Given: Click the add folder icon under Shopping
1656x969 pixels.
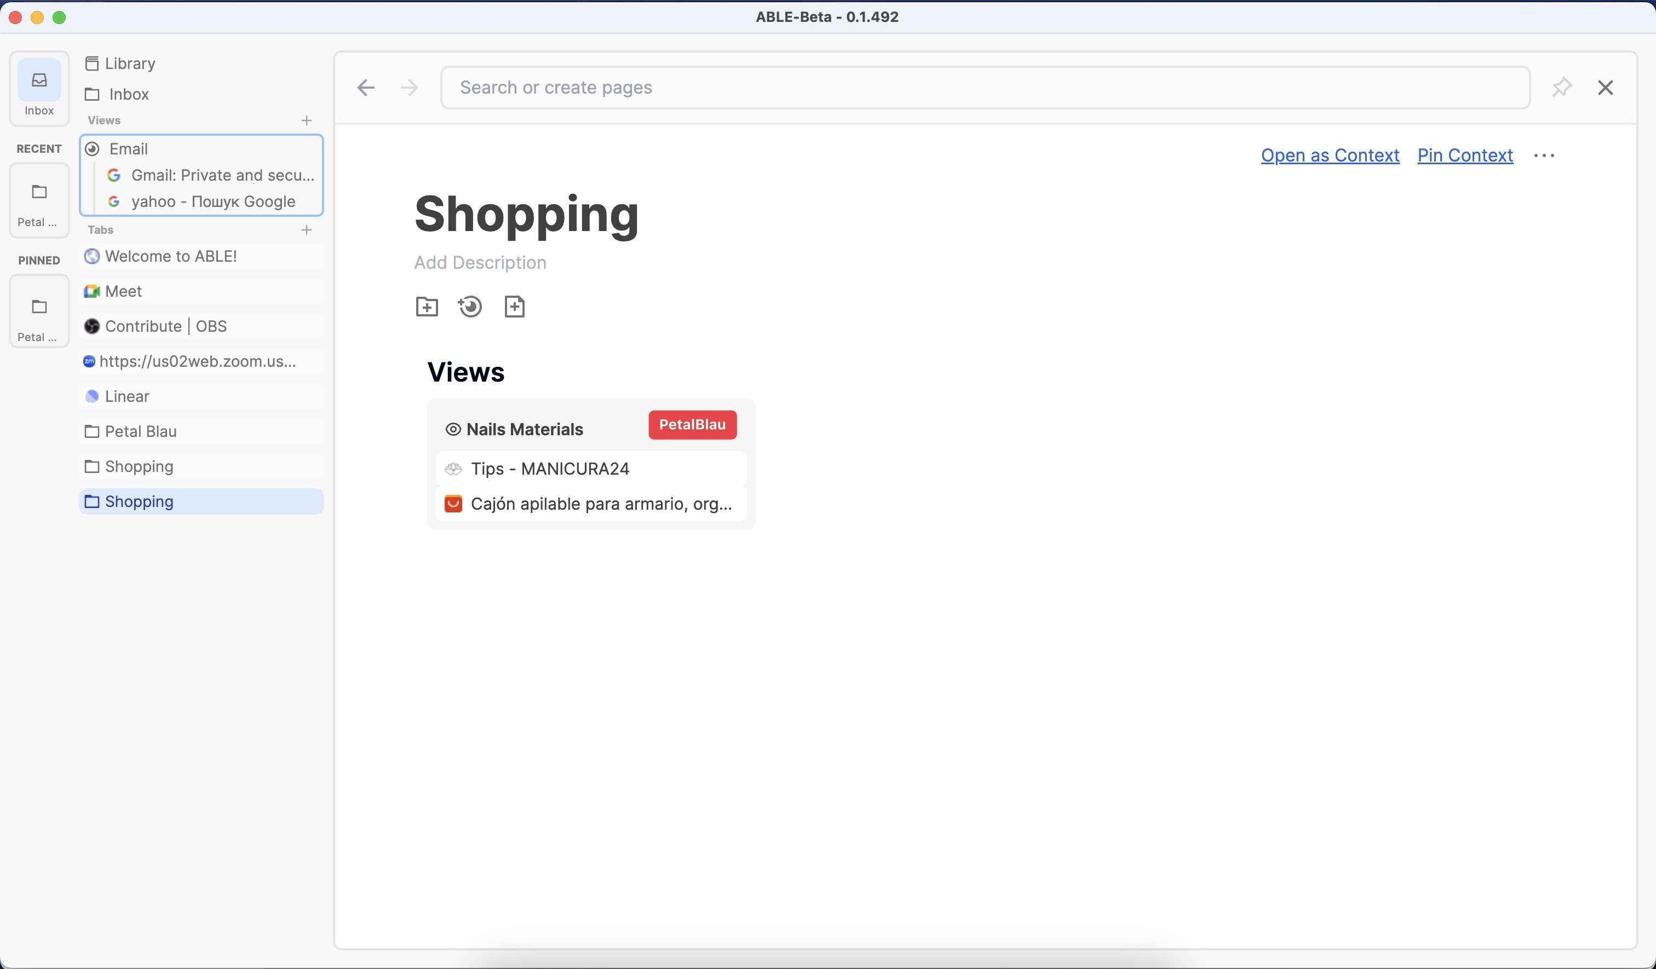Looking at the screenshot, I should (x=427, y=307).
